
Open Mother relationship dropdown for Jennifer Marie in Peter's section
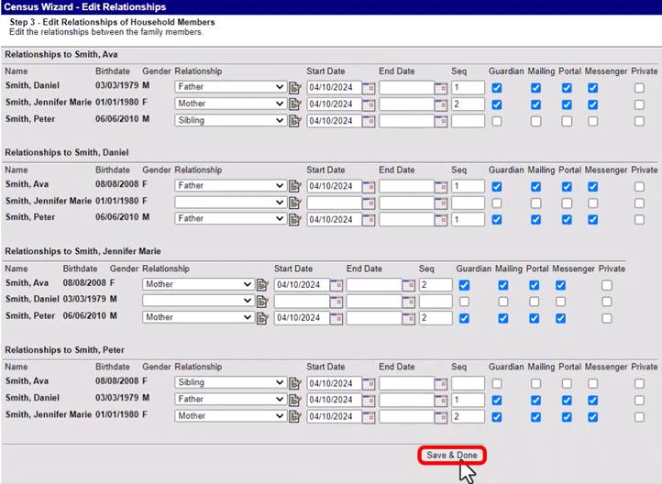click(x=230, y=416)
